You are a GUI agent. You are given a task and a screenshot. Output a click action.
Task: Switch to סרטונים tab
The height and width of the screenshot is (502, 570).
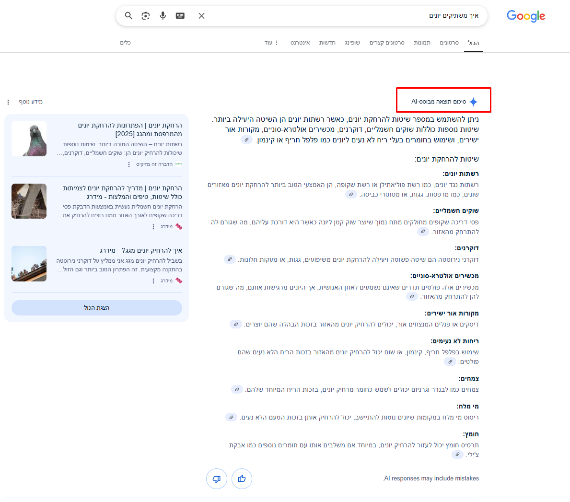click(x=449, y=43)
